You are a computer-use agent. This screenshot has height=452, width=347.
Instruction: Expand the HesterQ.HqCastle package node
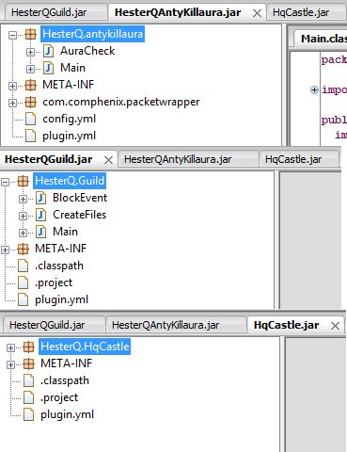tap(10, 347)
